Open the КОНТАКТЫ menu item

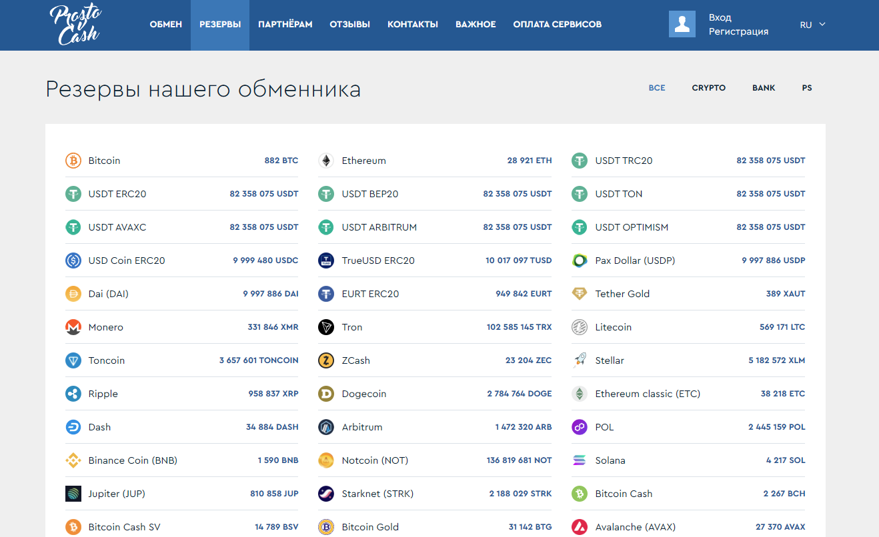tap(413, 25)
